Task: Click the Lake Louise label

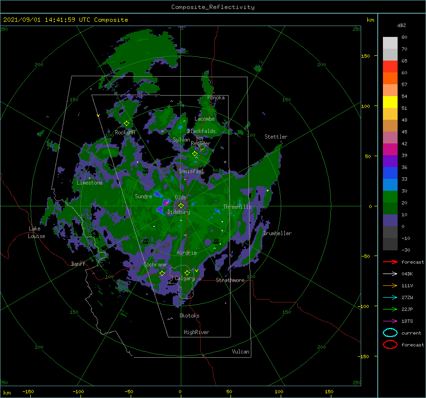Action: pyautogui.click(x=36, y=232)
